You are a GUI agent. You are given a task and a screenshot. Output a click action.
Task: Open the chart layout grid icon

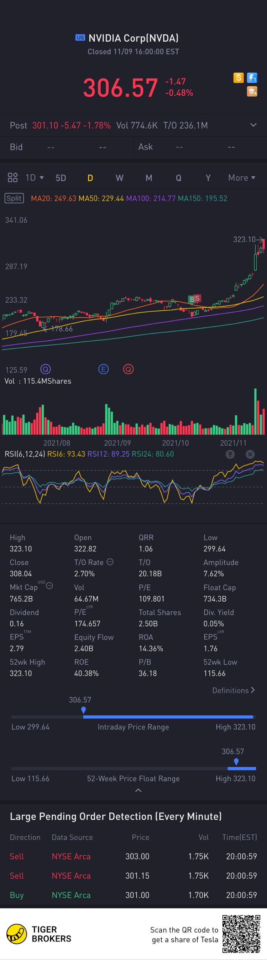(x=13, y=177)
